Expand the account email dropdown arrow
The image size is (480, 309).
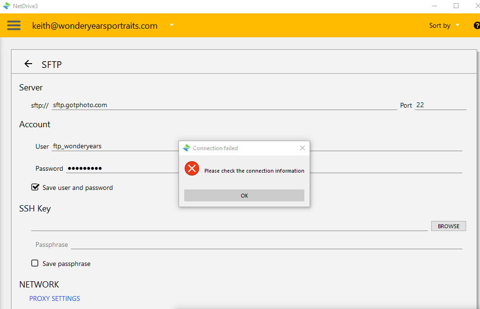172,25
